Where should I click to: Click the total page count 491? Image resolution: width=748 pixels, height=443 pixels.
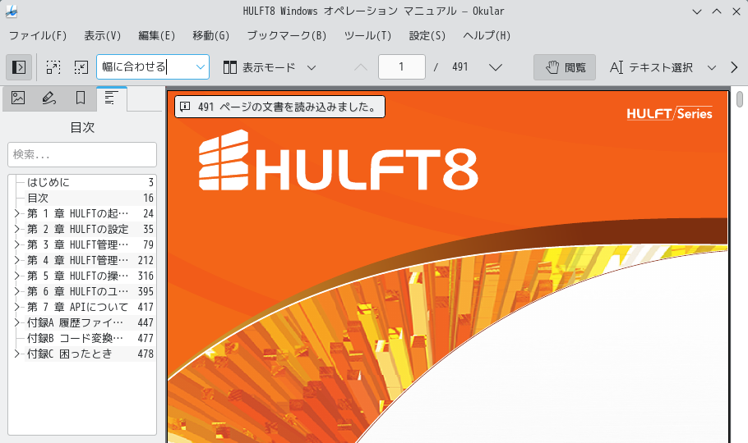tap(459, 66)
